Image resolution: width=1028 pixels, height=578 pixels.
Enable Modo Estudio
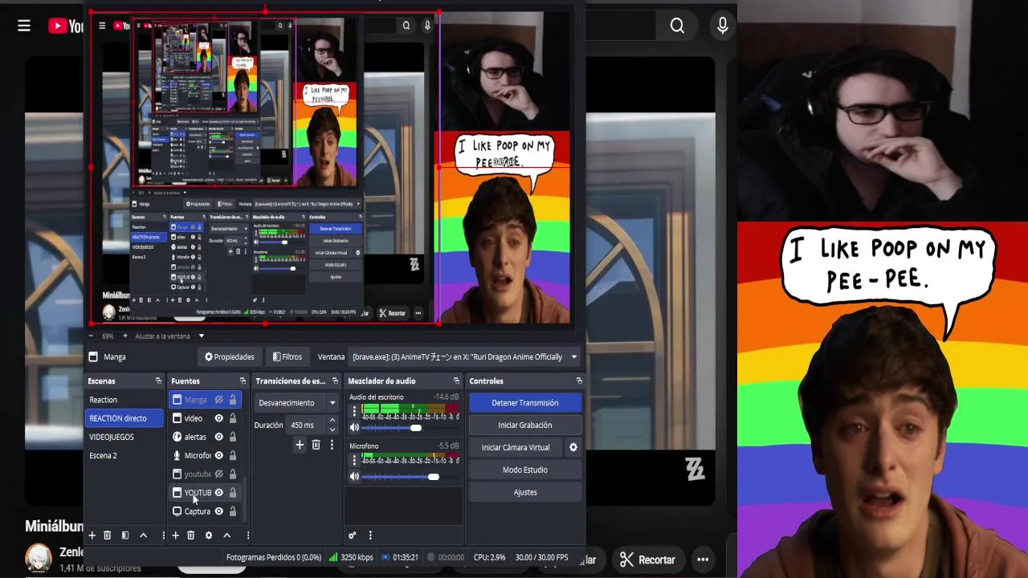(x=524, y=470)
